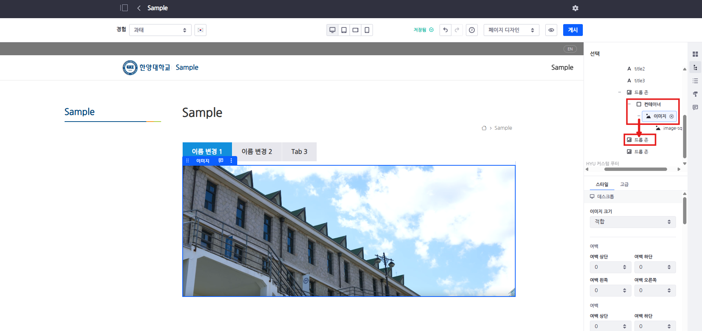Select the 이름 변경 2 tab
Screen dimensions: 702x331
(x=257, y=152)
